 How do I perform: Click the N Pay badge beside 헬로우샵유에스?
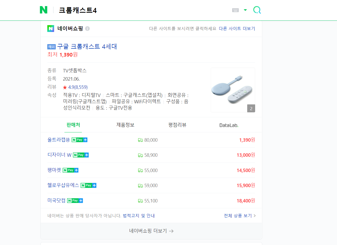point(88,186)
